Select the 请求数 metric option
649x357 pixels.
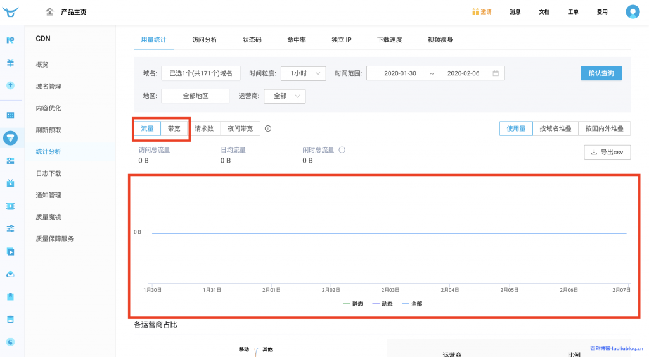(x=204, y=128)
